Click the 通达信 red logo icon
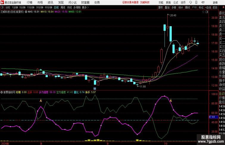Screen dimensions: 225x145 (2, 2)
